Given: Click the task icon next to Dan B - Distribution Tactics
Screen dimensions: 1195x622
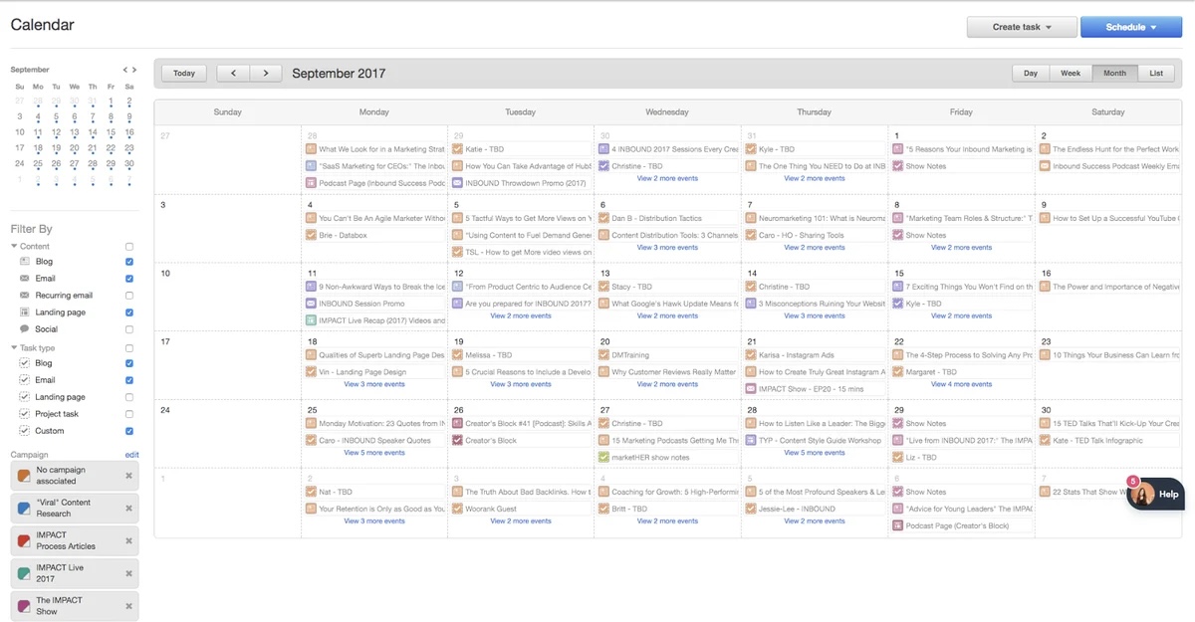Looking at the screenshot, I should click(604, 218).
